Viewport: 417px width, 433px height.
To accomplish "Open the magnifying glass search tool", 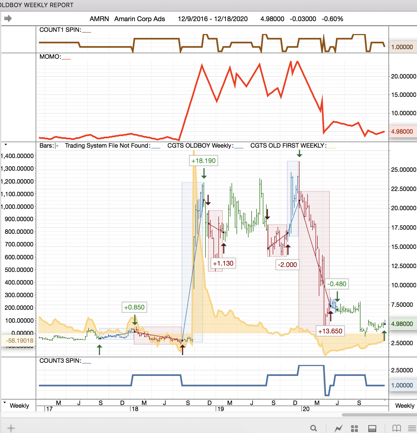I will pyautogui.click(x=313, y=428).
